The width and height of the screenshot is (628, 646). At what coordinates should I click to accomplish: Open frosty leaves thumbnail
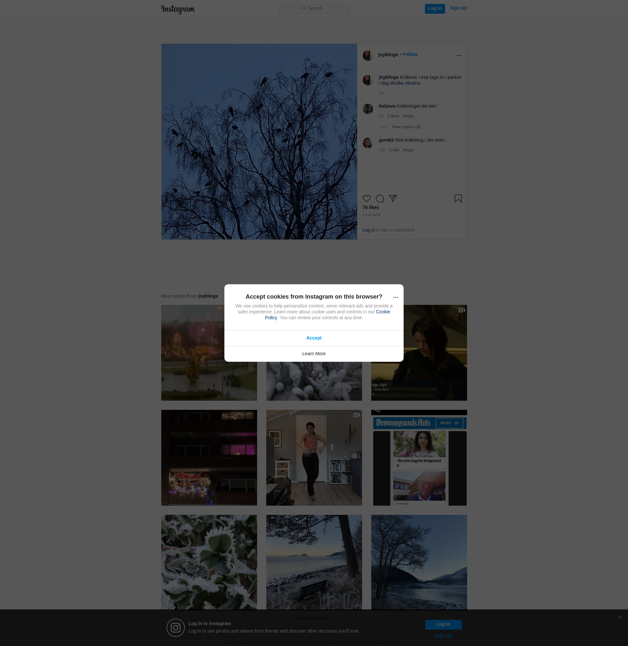pos(209,562)
